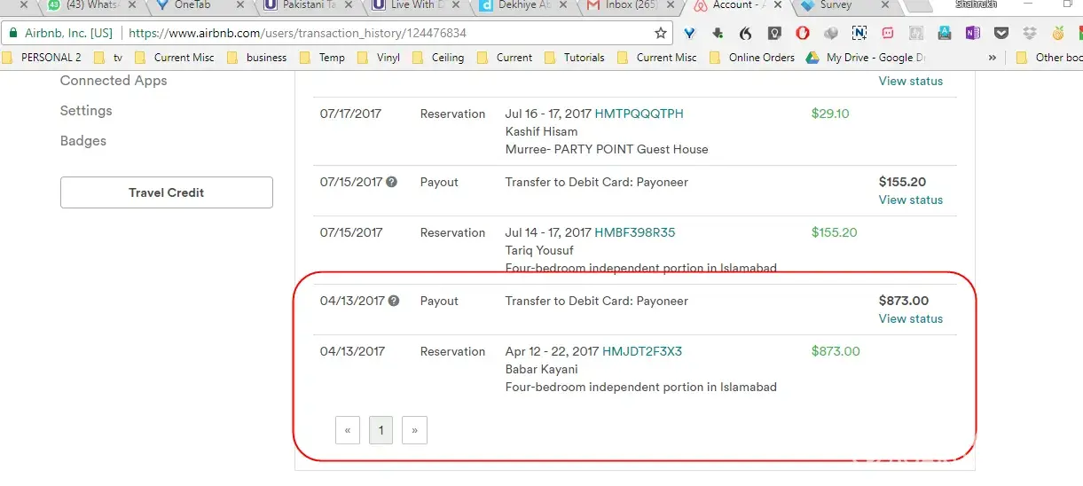Click the Travel Credit button
Screen dimensions: 1083x486
pyautogui.click(x=167, y=192)
